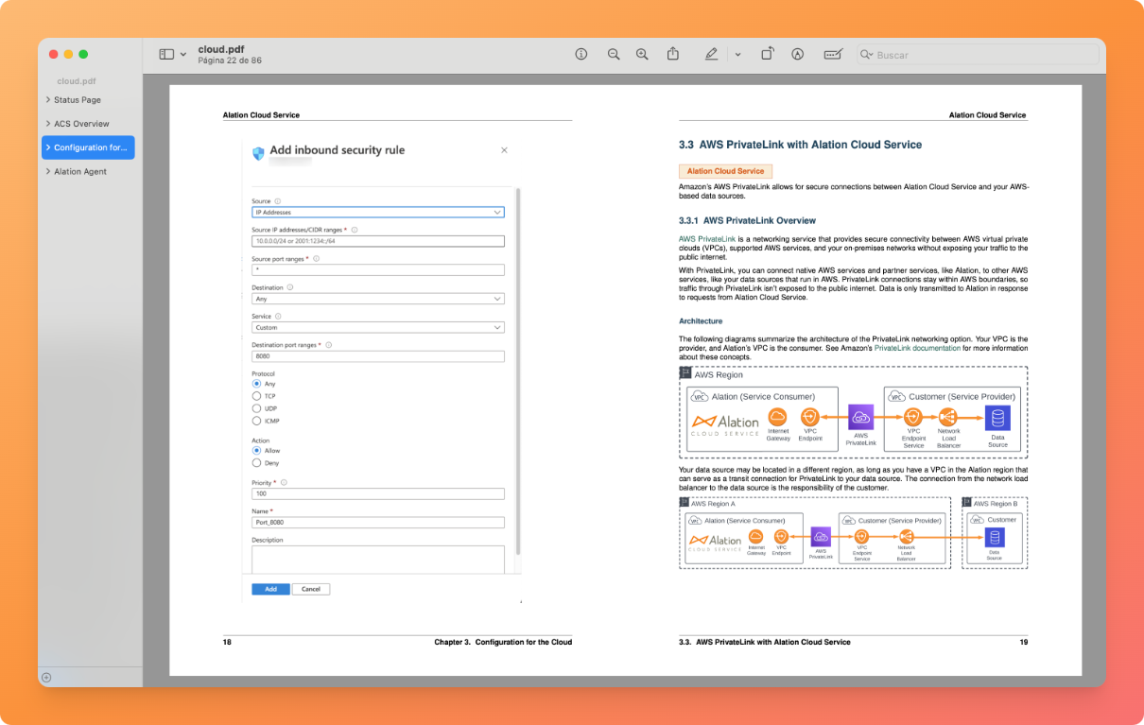
Task: Close the Add inbound security rule dialog
Action: pos(504,150)
